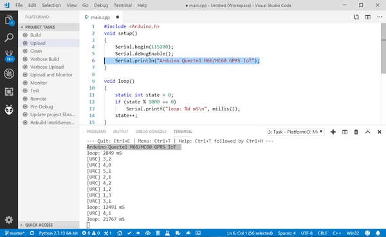Viewport: 386px width, 237px height.
Task: Expand the QUICK ACCESS section
Action: [49, 225]
